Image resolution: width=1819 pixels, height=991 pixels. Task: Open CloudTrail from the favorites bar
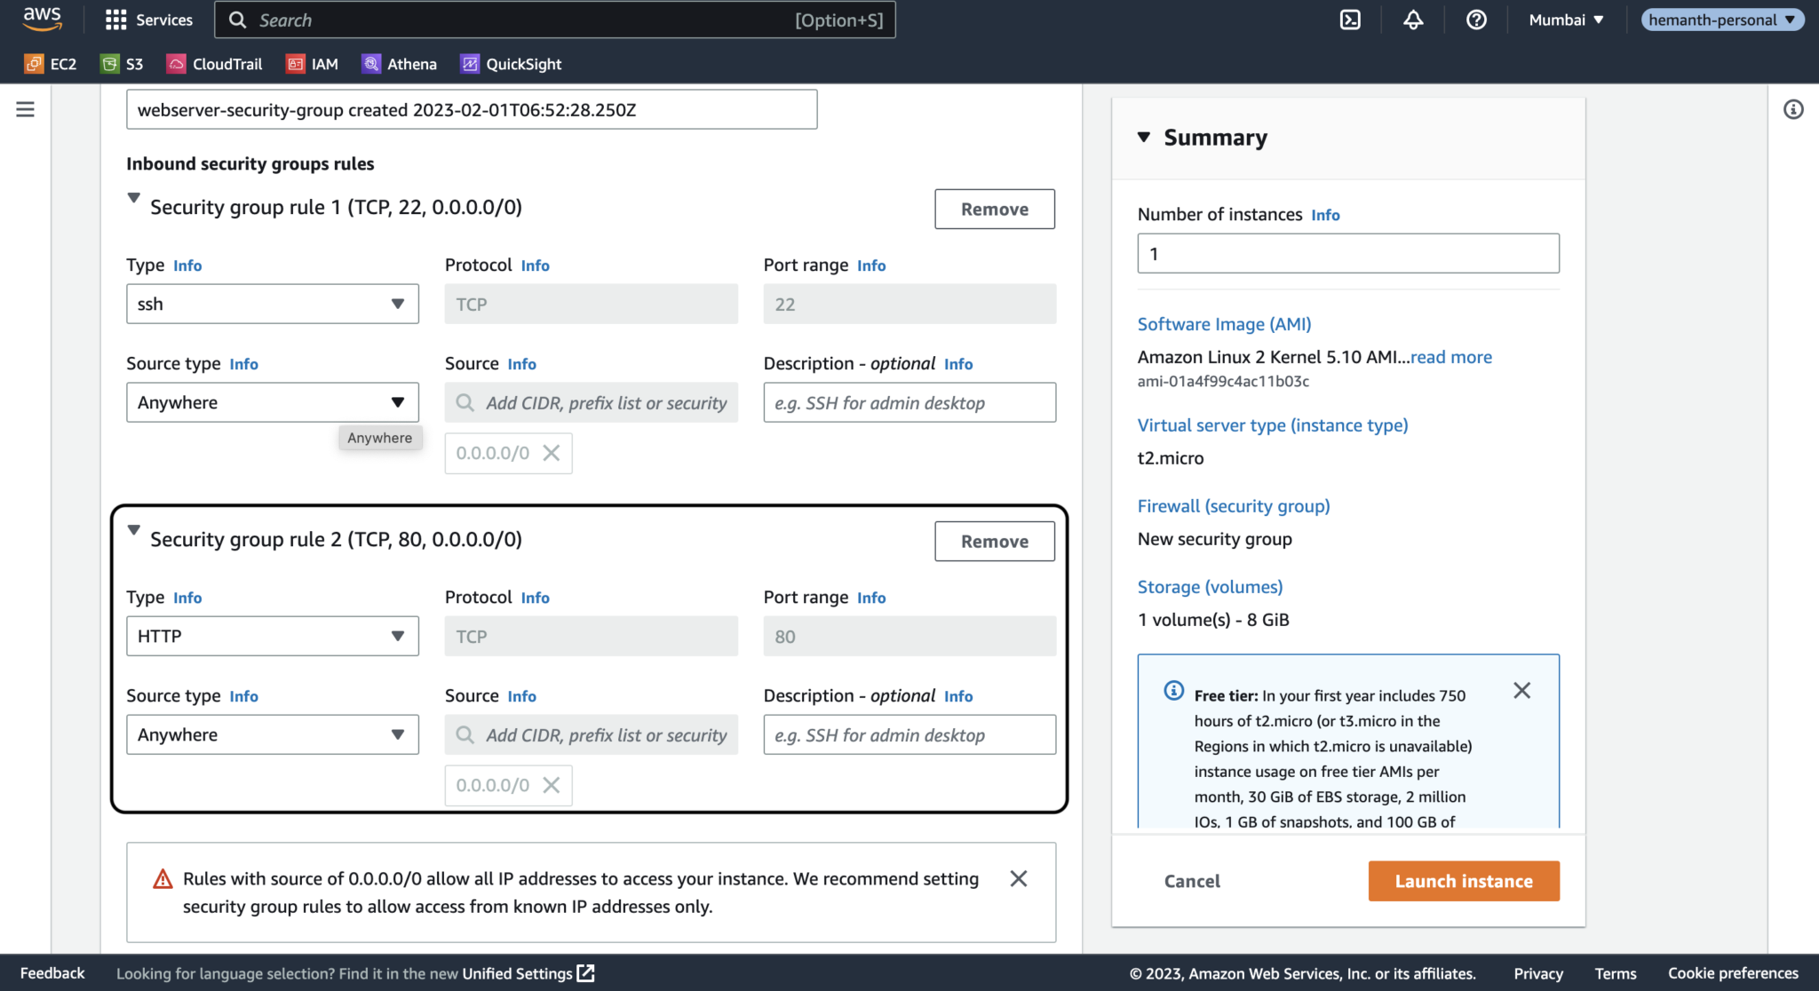(214, 63)
